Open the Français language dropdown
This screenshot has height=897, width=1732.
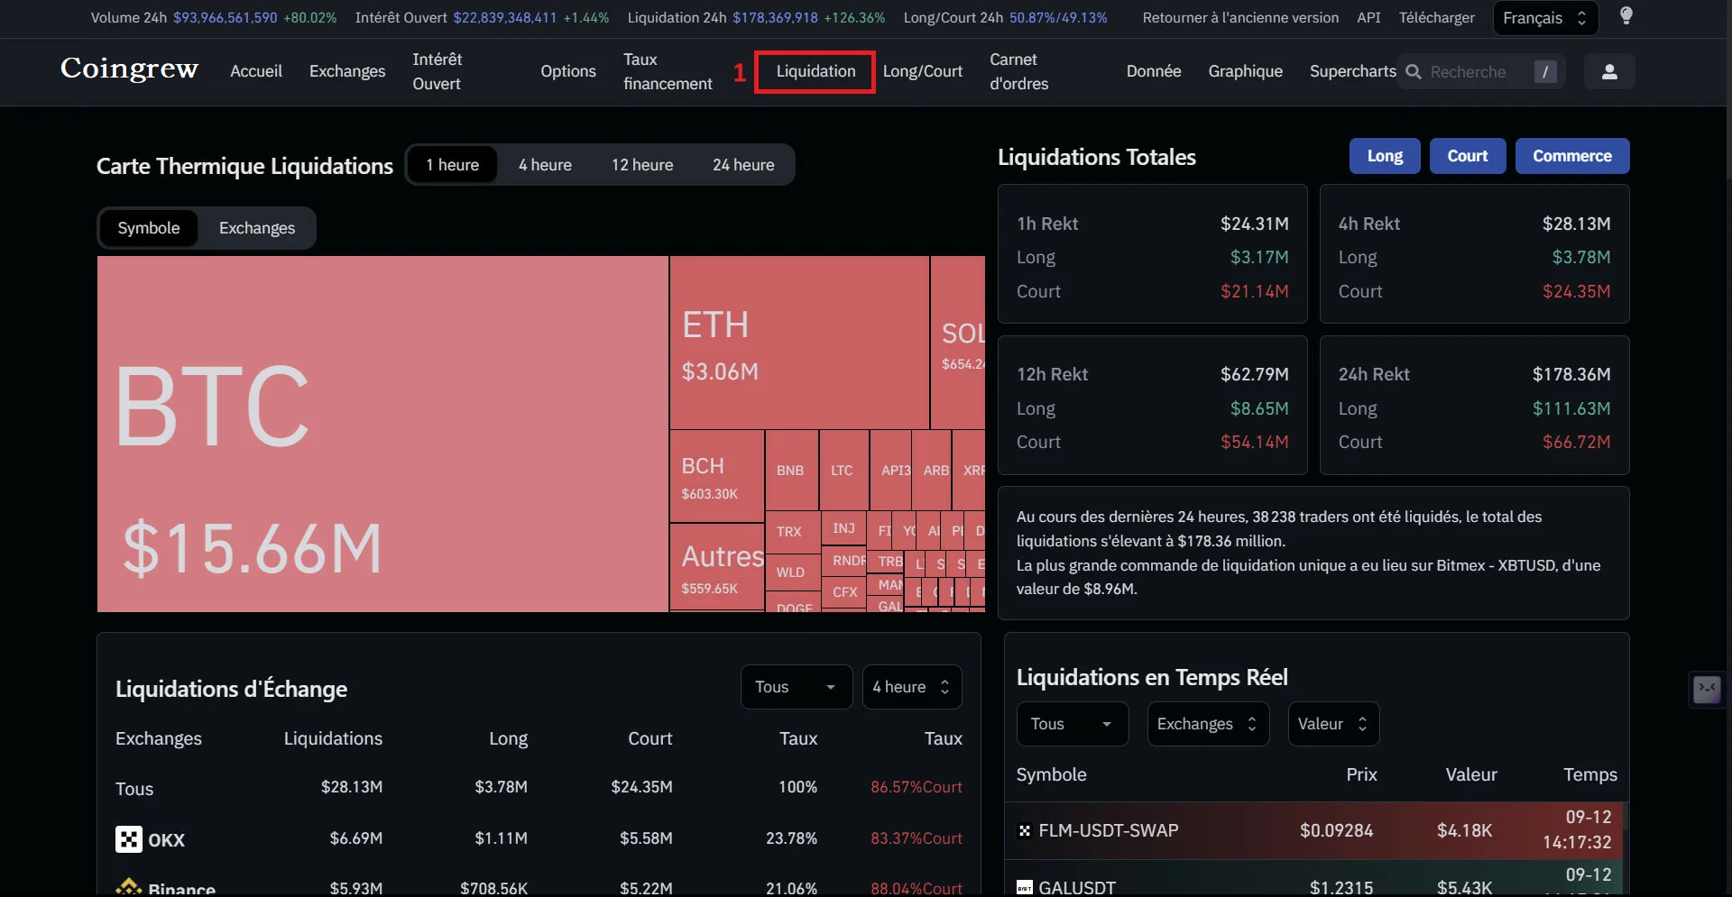1543,17
